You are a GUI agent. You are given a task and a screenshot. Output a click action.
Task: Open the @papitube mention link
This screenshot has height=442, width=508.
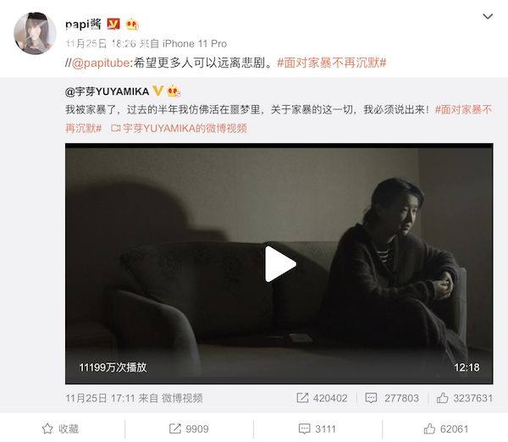pos(101,63)
